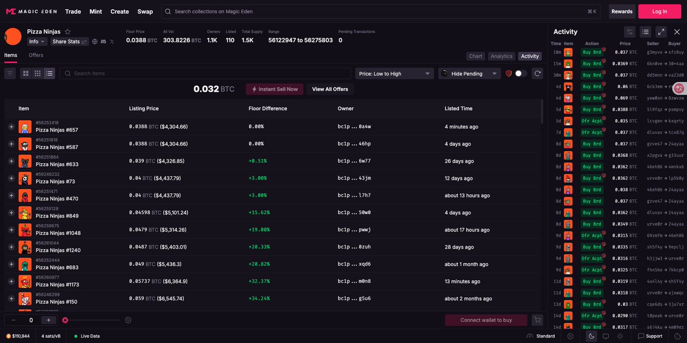
Task: Open the shopping cart icon
Action: click(x=537, y=320)
